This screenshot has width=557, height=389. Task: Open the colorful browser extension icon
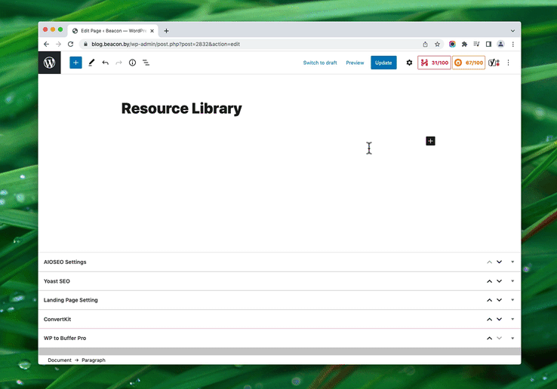pyautogui.click(x=452, y=44)
